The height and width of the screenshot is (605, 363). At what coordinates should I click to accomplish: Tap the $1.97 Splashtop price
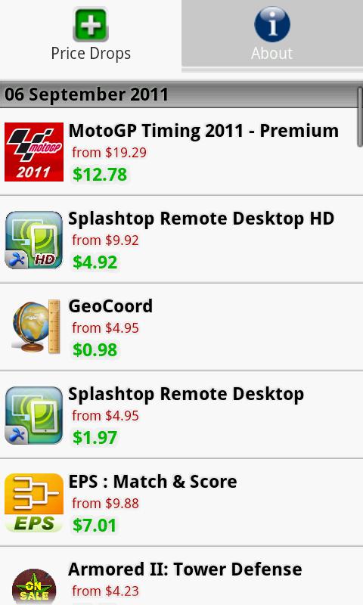coord(95,437)
